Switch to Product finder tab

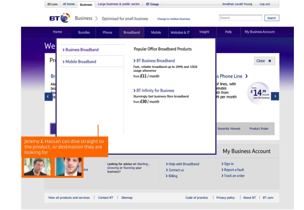pyautogui.click(x=259, y=129)
